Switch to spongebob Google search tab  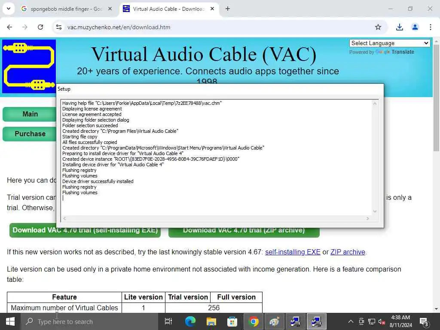tap(66, 9)
